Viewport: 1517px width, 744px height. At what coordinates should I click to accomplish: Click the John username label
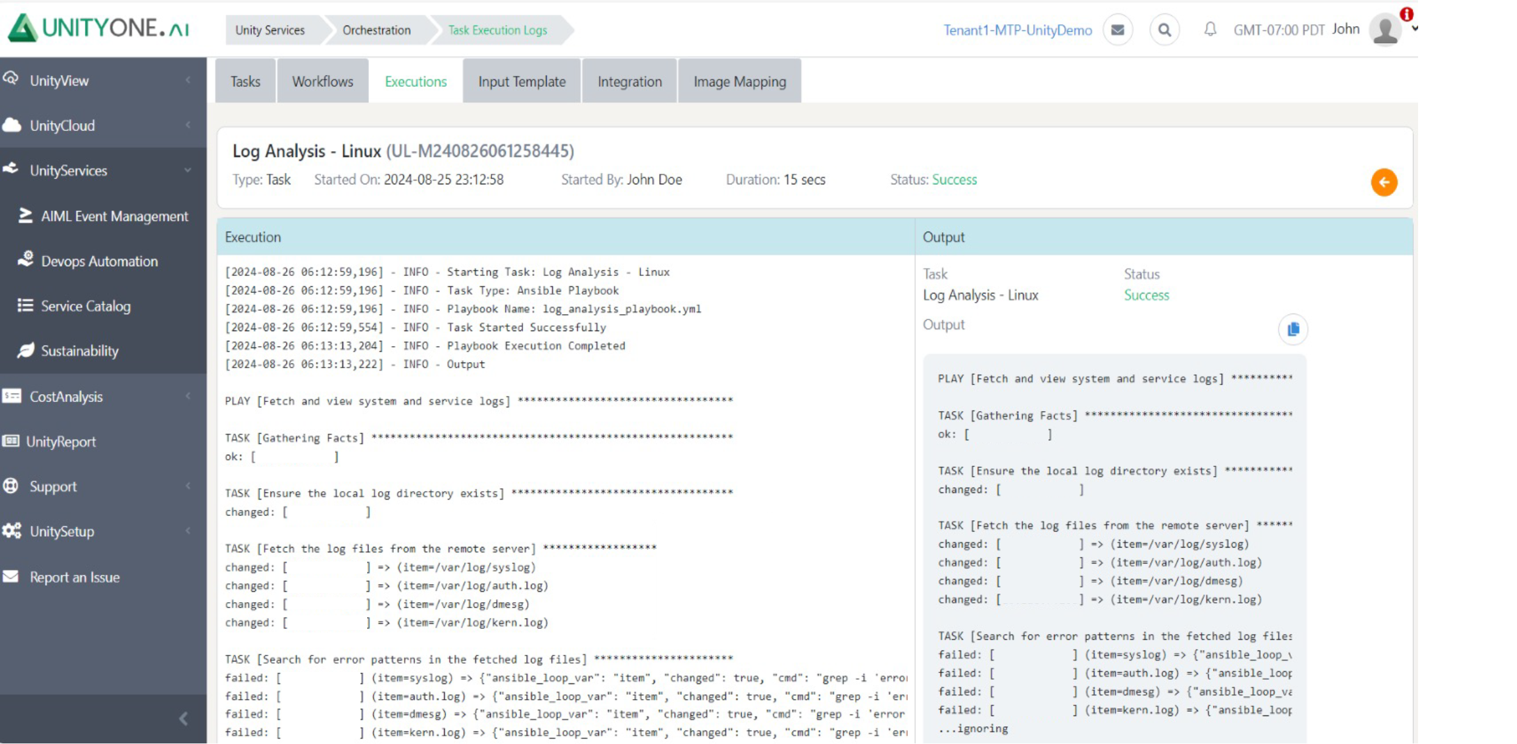1345,28
